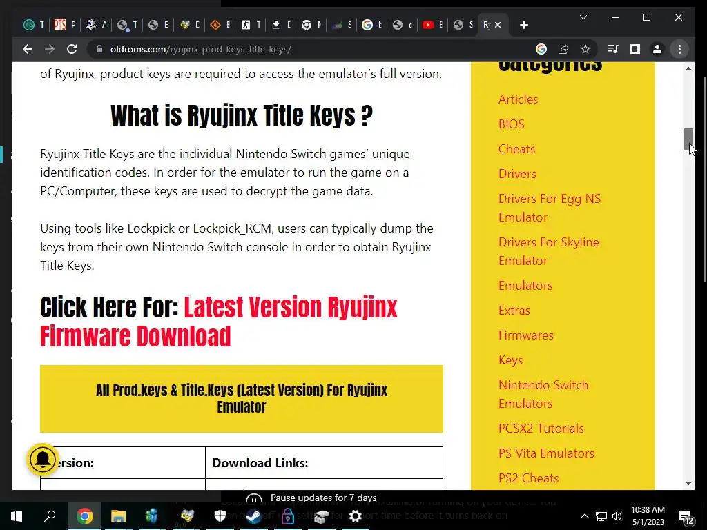Reload the oldroms.com page
The width and height of the screenshot is (707, 530).
coord(72,49)
